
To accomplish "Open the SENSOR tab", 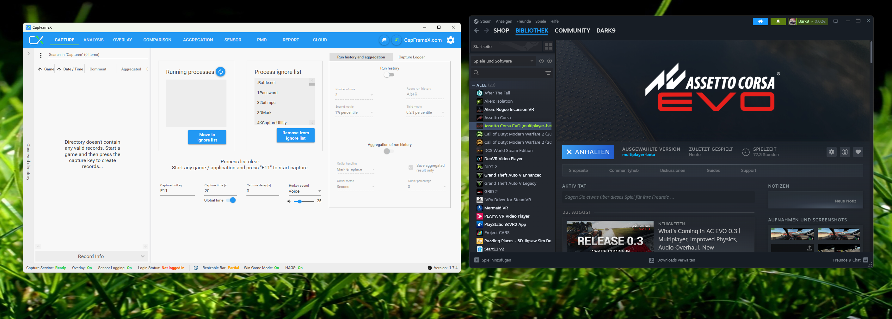I will 233,40.
